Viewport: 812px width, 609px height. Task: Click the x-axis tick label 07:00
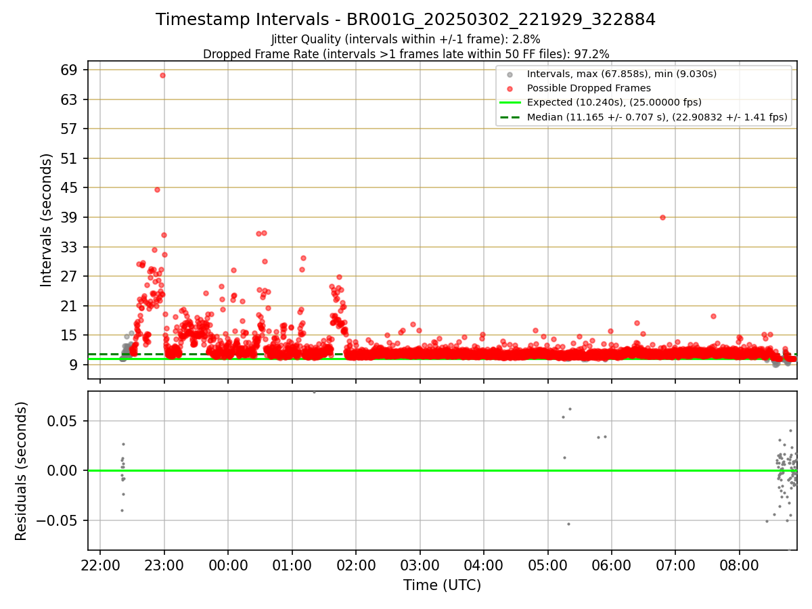pyautogui.click(x=675, y=564)
